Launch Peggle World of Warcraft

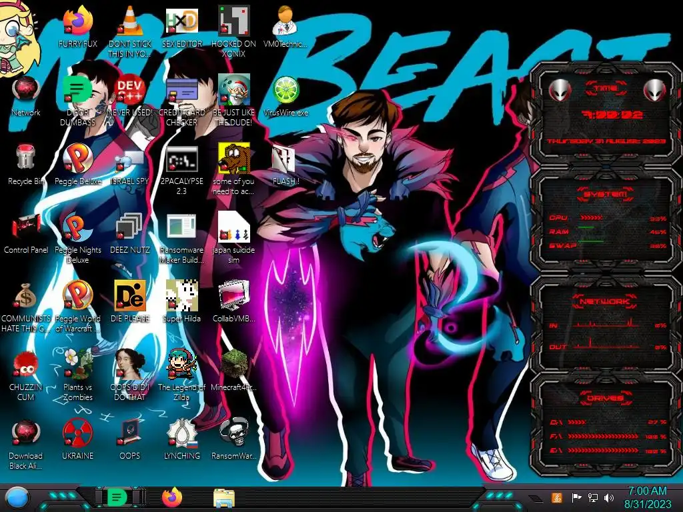point(77,295)
